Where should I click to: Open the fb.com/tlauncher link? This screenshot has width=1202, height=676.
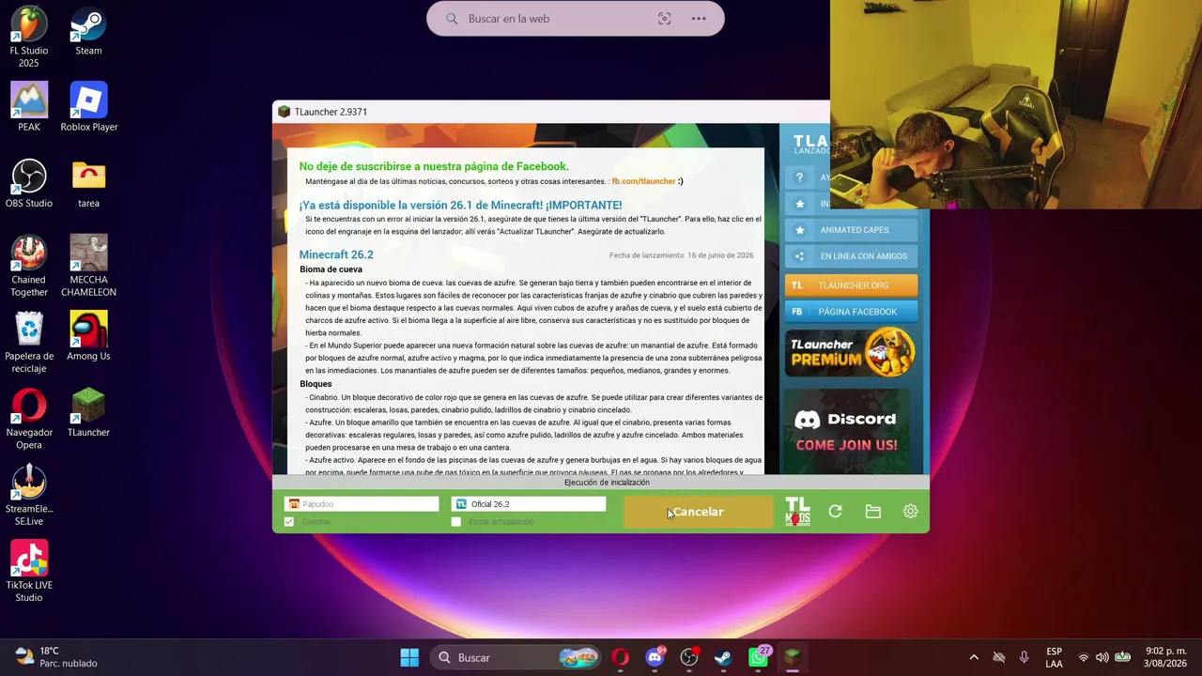(643, 181)
